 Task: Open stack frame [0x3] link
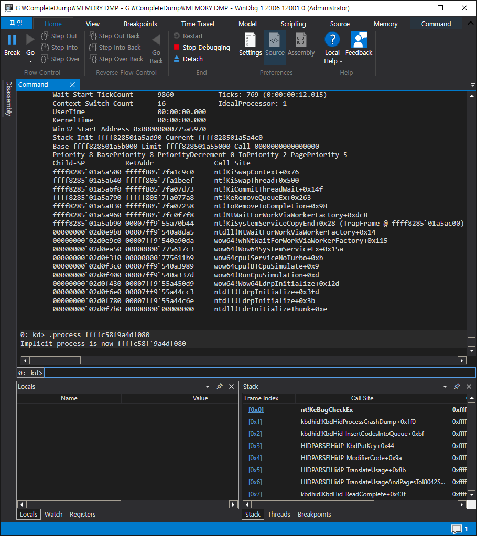click(x=255, y=446)
